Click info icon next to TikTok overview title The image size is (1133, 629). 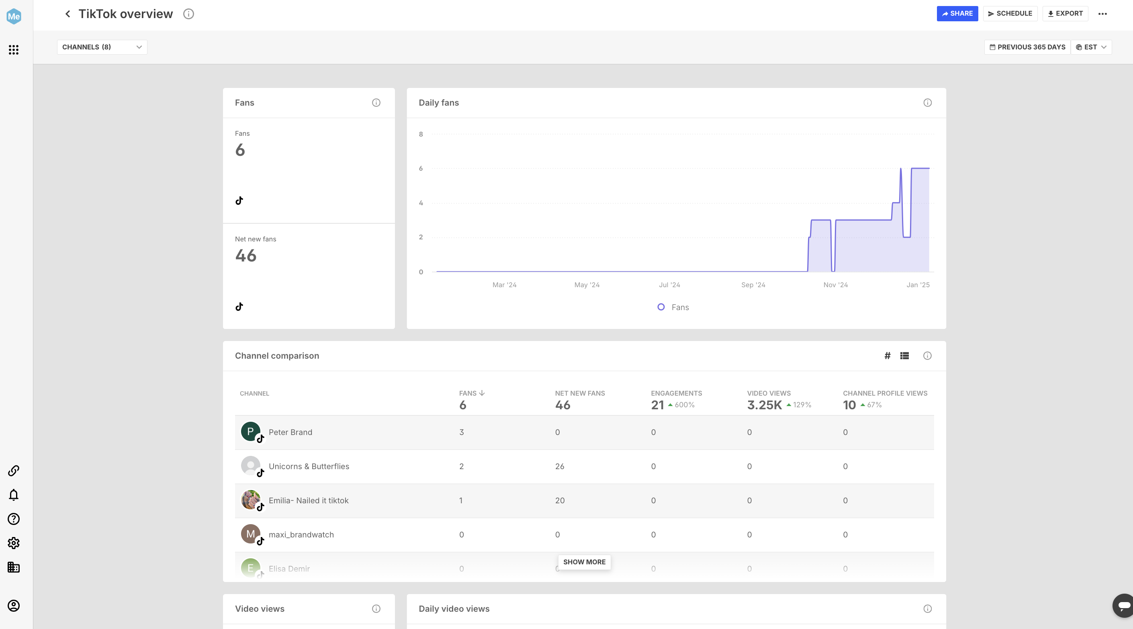188,14
